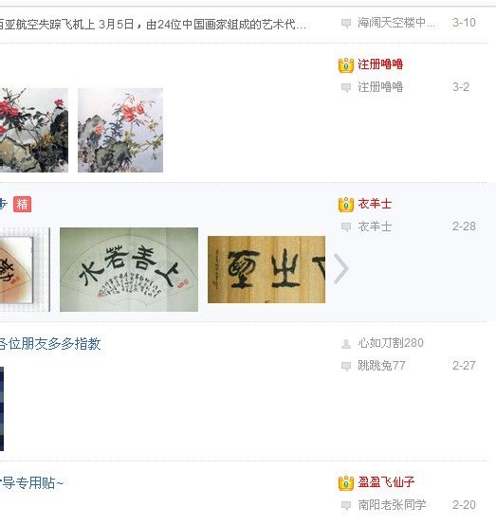The image size is (496, 525).
Task: Open post titled 各位朋友多多指教
Action: pyautogui.click(x=49, y=344)
